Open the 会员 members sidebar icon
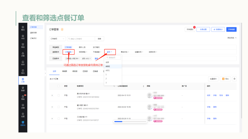The image size is (248, 139). (23, 37)
